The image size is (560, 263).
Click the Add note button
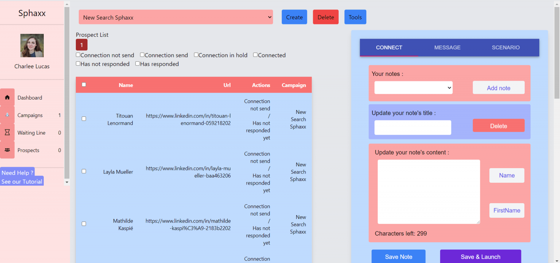click(x=499, y=88)
